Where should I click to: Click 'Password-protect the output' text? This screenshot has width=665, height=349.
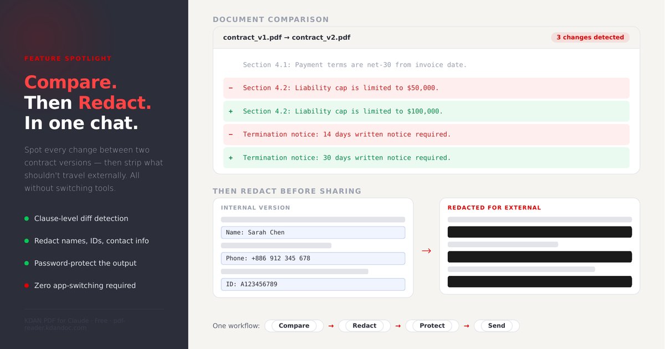85,263
